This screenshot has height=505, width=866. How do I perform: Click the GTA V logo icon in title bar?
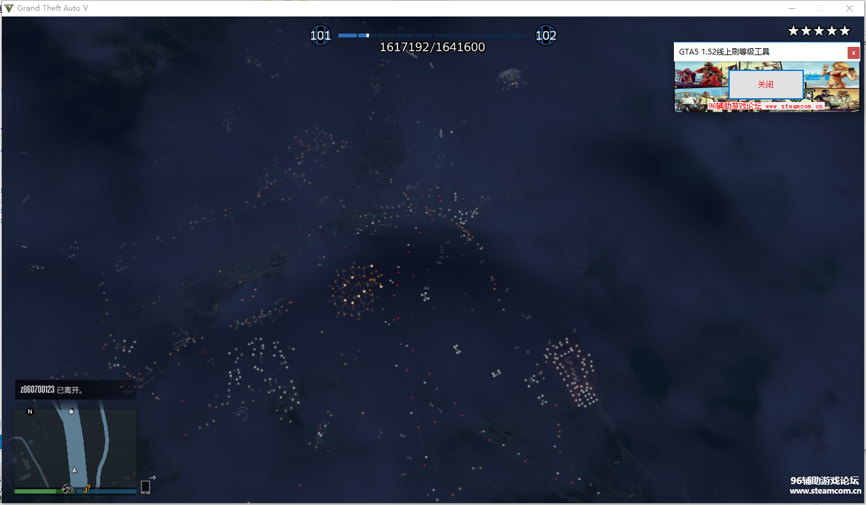9,8
